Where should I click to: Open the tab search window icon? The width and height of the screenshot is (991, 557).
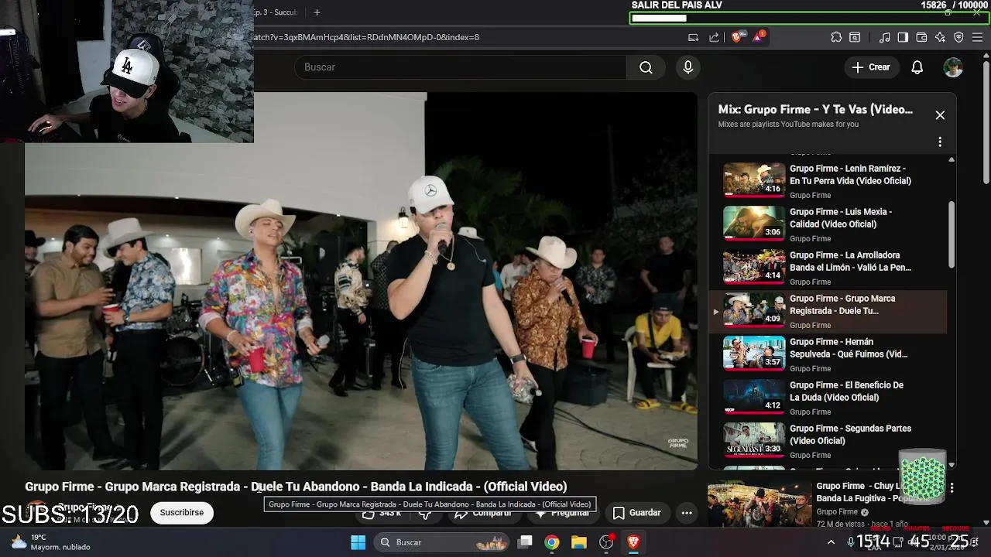855,37
